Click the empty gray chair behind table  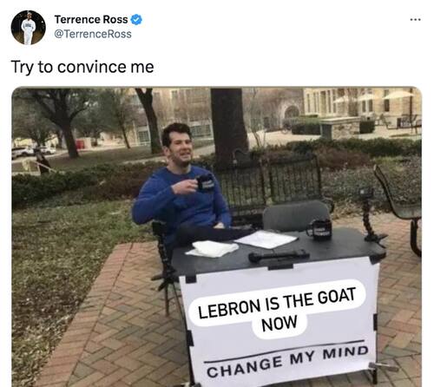point(296,215)
